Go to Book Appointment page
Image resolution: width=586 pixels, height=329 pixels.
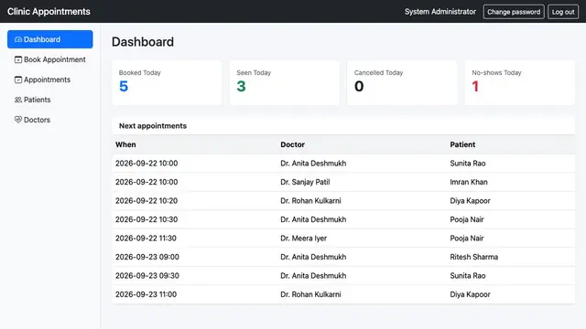pyautogui.click(x=50, y=59)
